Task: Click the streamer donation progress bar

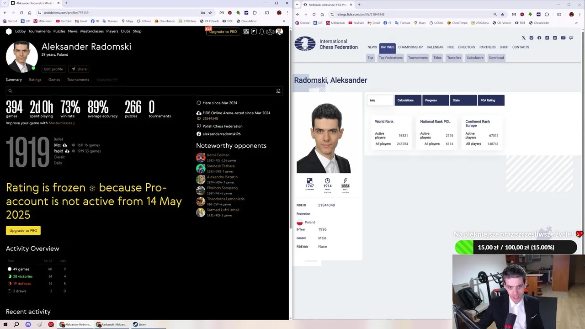Action: pos(516,247)
